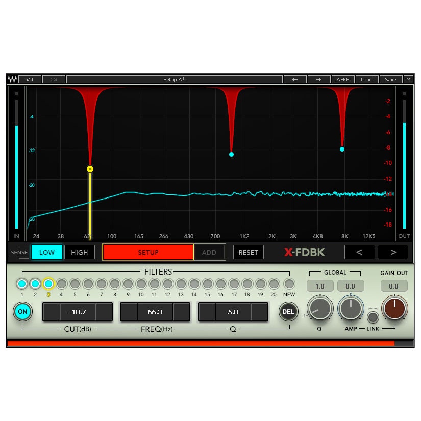Select filter 1 button
Viewport: 421px width, 421px height.
[x=22, y=284]
